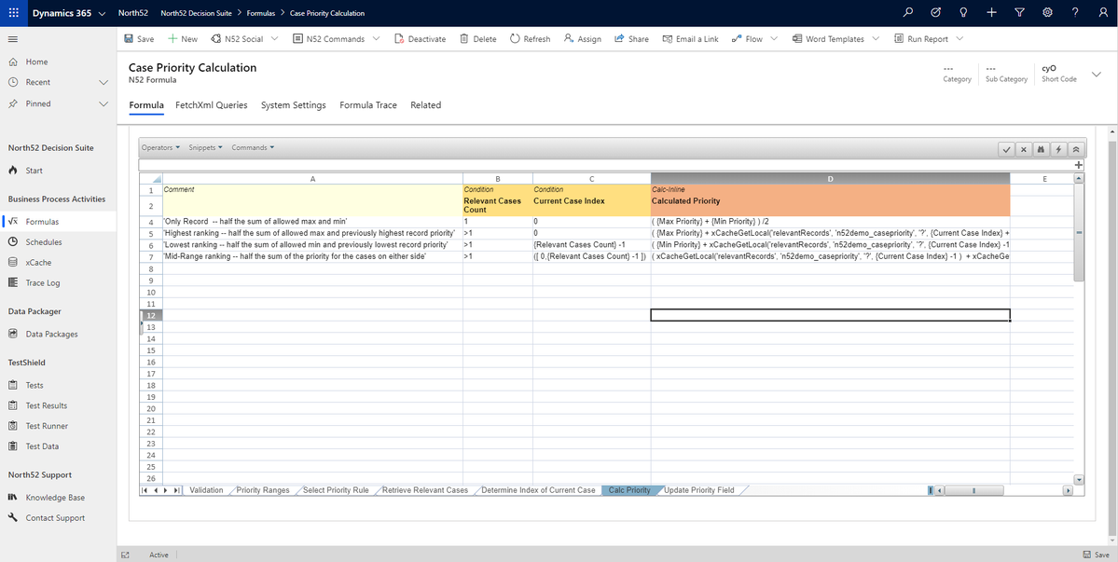Image resolution: width=1118 pixels, height=562 pixels.
Task: Open the Related tab
Action: pos(426,105)
